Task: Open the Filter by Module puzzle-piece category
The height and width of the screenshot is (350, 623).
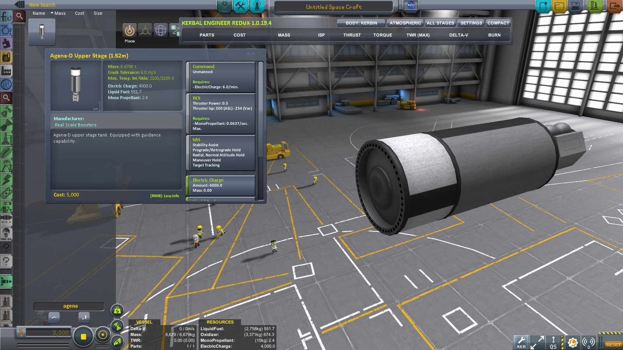Action: pyautogui.click(x=6, y=44)
